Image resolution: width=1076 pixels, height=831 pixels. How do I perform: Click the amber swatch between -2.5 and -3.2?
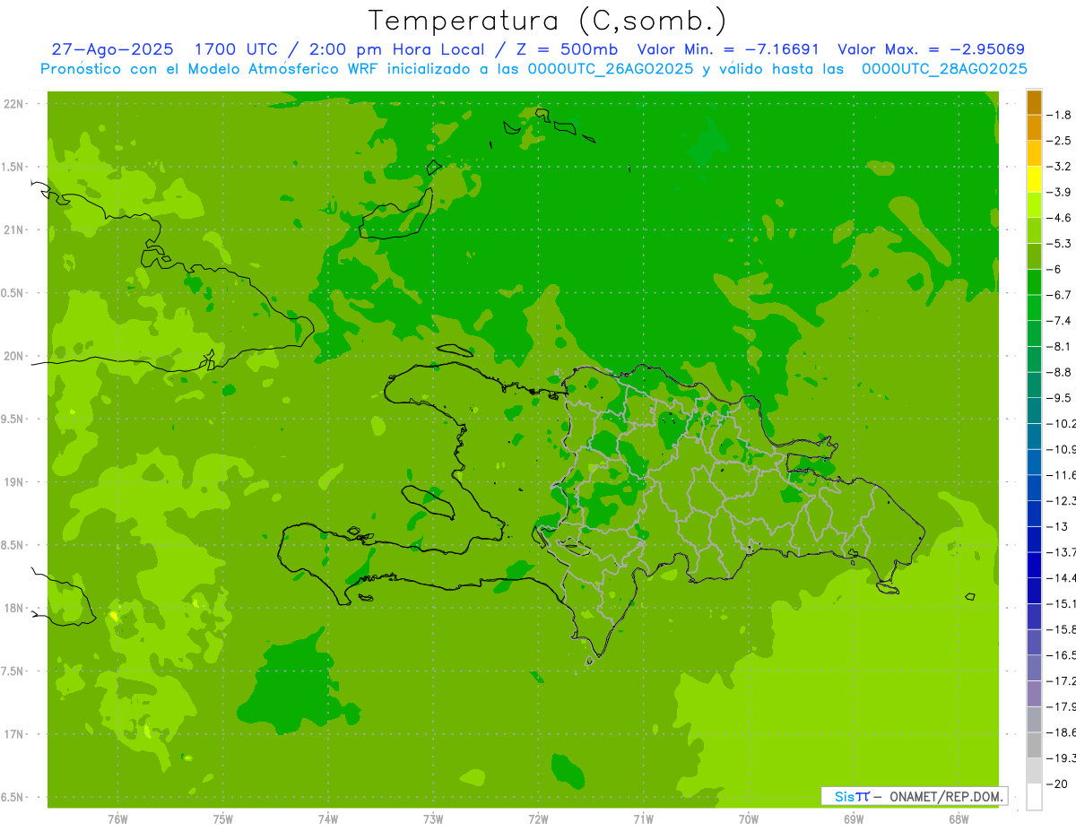[x=1034, y=153]
